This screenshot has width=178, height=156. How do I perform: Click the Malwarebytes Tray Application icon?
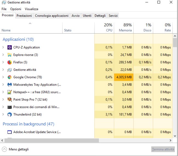tap(10, 85)
